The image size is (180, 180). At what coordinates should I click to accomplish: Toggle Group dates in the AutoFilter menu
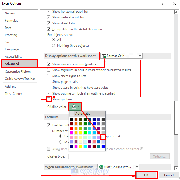(49, 29)
